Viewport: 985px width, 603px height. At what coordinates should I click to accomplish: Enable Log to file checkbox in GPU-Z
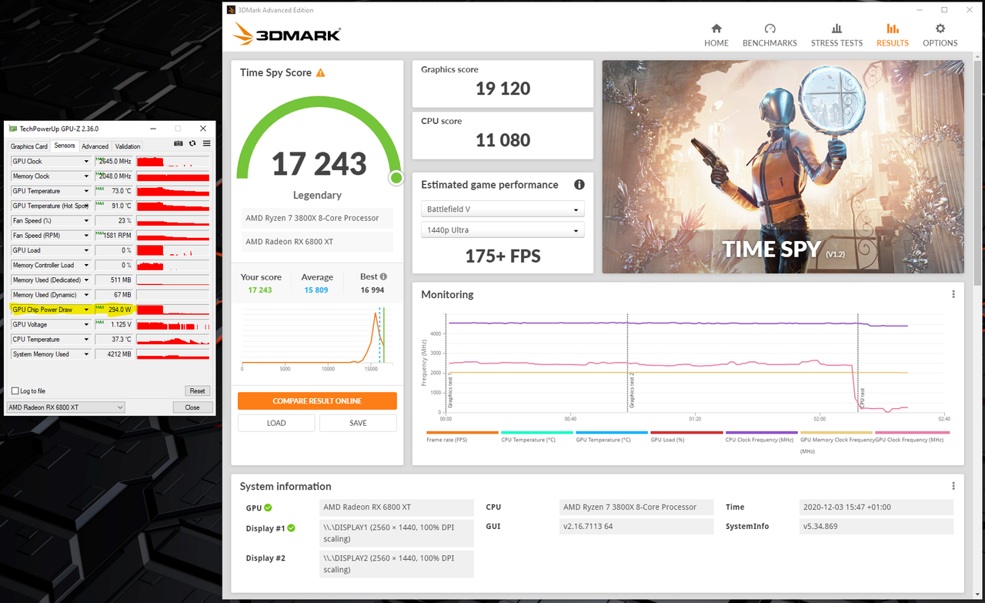point(15,391)
